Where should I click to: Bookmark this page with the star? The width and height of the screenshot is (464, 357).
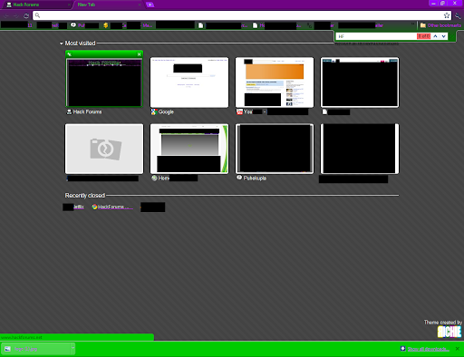[x=447, y=15]
